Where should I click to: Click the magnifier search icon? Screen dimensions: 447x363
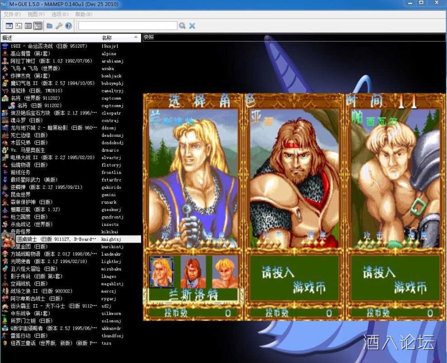coord(182,26)
